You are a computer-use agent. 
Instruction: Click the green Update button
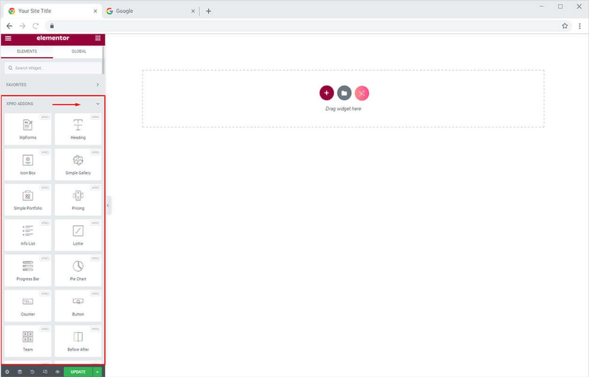pyautogui.click(x=78, y=372)
